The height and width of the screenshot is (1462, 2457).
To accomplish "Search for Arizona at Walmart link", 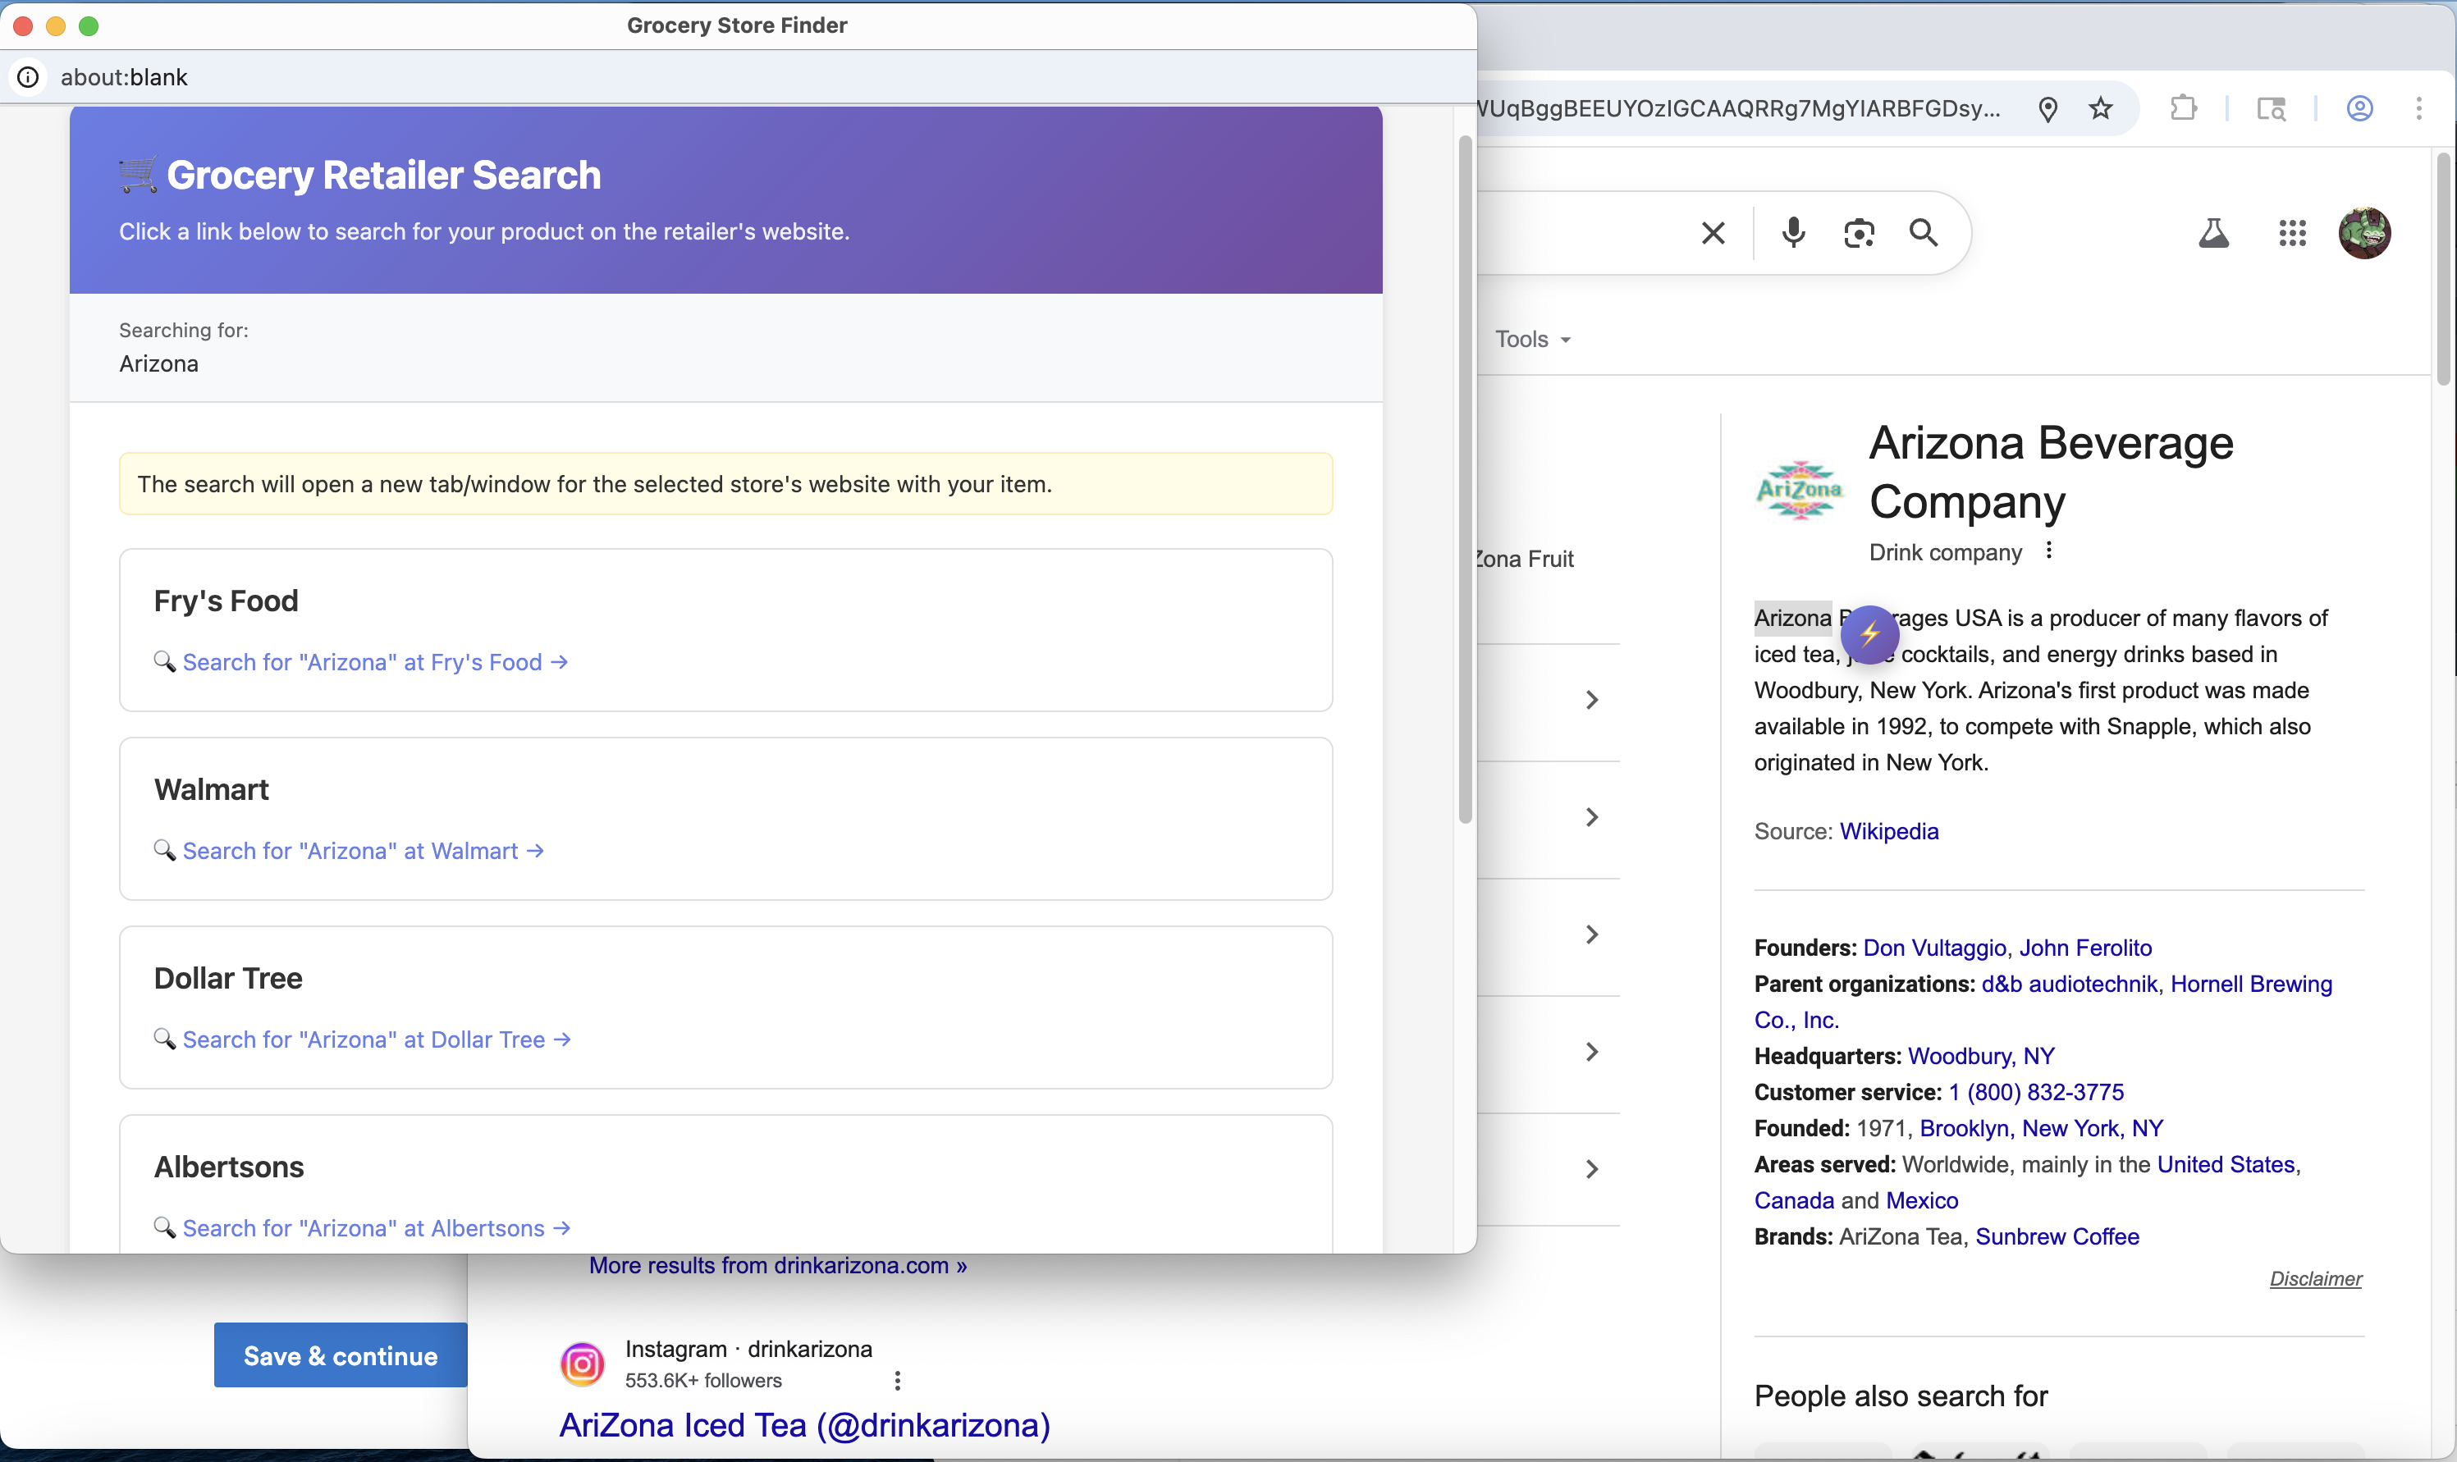I will coord(362,850).
